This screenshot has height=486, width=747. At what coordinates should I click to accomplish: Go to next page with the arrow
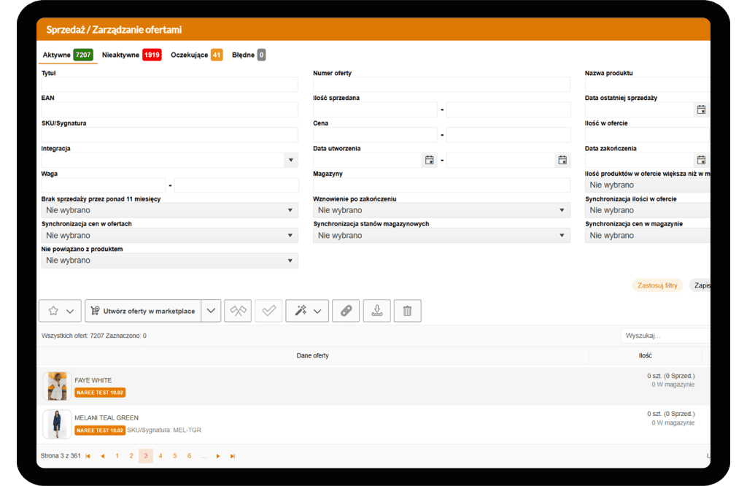(217, 456)
